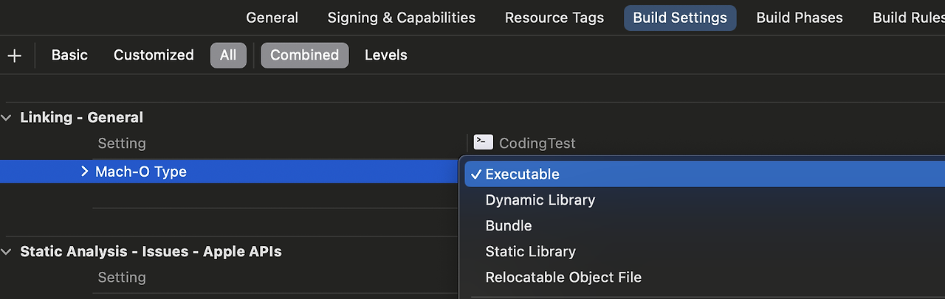The height and width of the screenshot is (299, 945).
Task: Select the Build Settings tab
Action: (x=680, y=18)
